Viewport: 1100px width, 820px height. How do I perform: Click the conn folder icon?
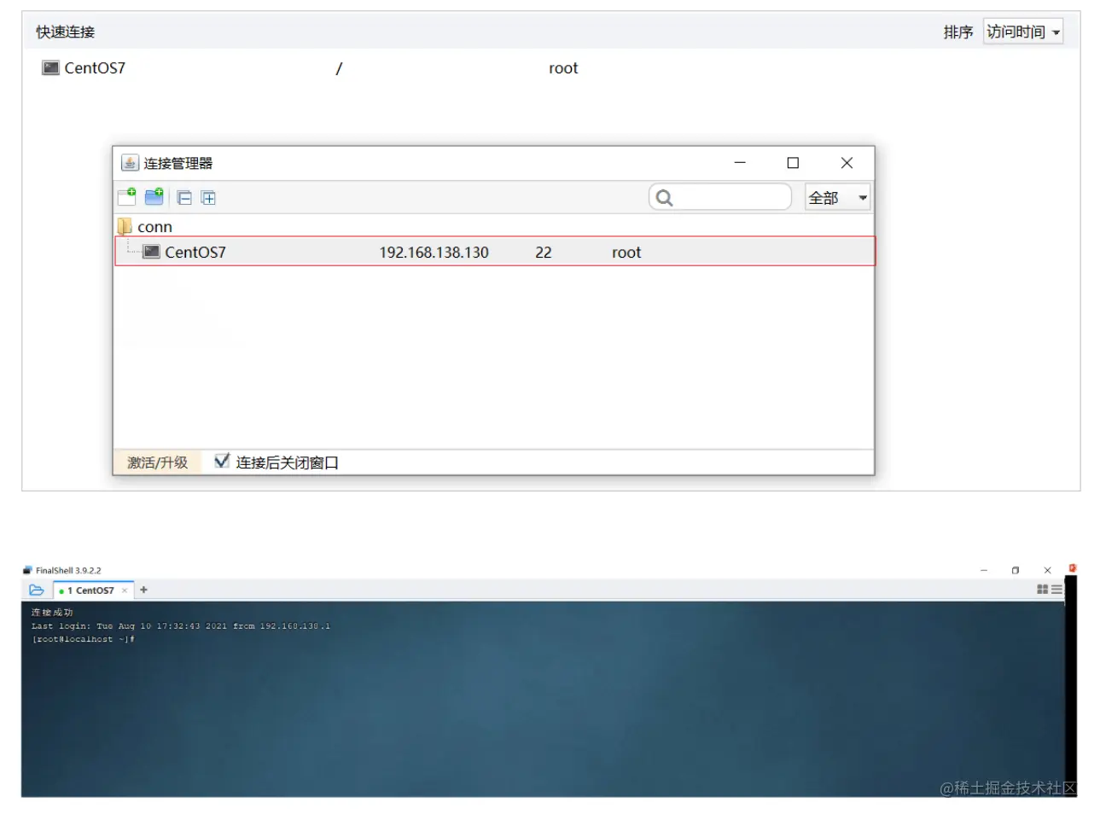pyautogui.click(x=125, y=226)
